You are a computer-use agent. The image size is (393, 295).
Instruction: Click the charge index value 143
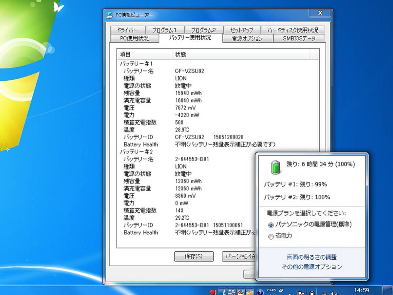pos(179,210)
